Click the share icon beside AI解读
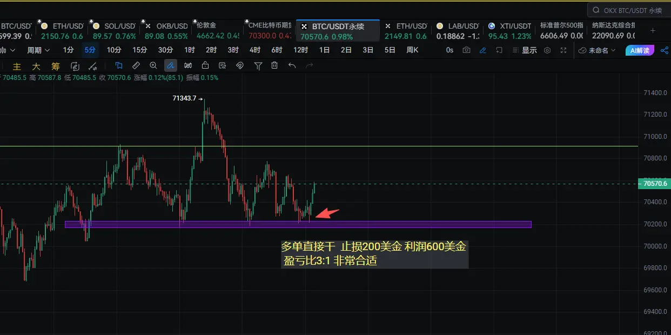The width and height of the screenshot is (671, 335). (665, 50)
